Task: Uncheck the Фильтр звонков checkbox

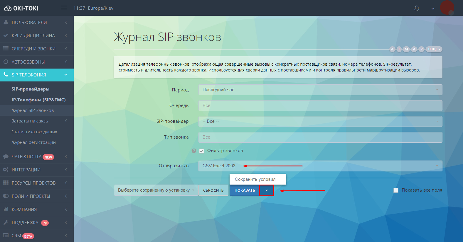Action: pyautogui.click(x=202, y=151)
